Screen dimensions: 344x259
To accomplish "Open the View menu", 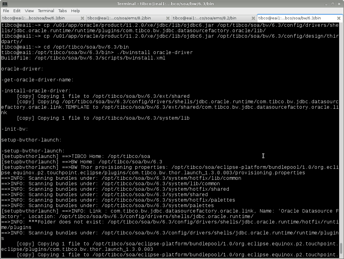I will (29, 11).
